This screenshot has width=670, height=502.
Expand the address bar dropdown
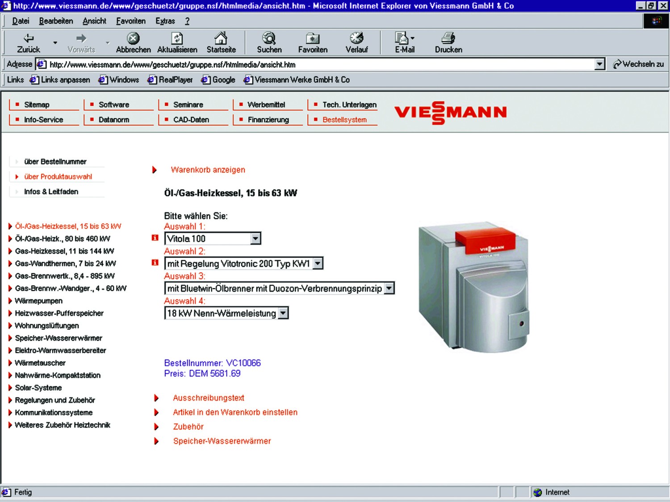coord(600,64)
